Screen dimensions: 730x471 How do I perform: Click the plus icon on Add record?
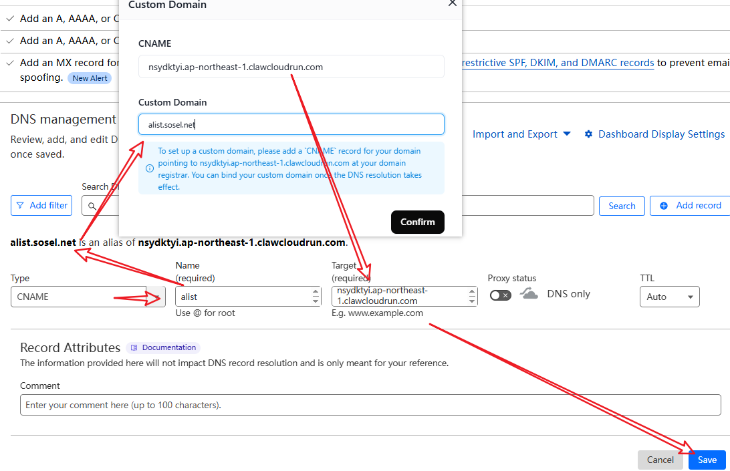[664, 206]
